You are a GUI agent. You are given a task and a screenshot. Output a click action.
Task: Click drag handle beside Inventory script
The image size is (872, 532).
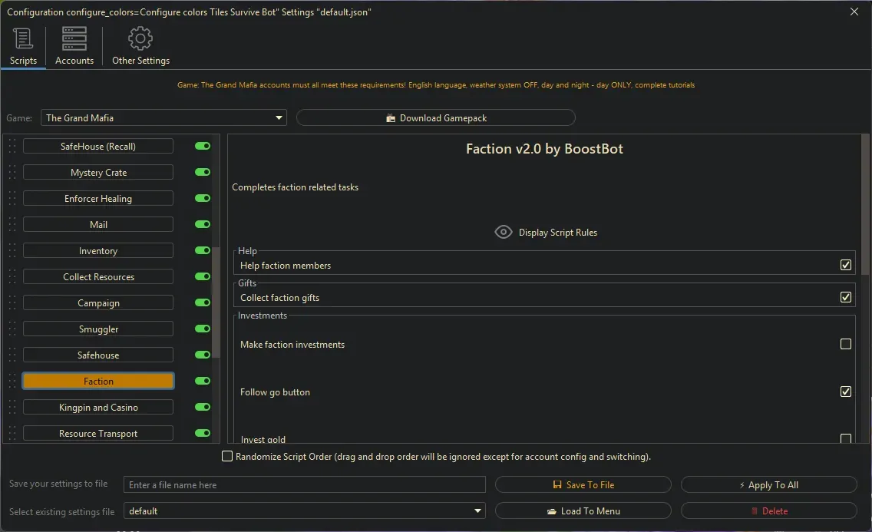coord(12,251)
